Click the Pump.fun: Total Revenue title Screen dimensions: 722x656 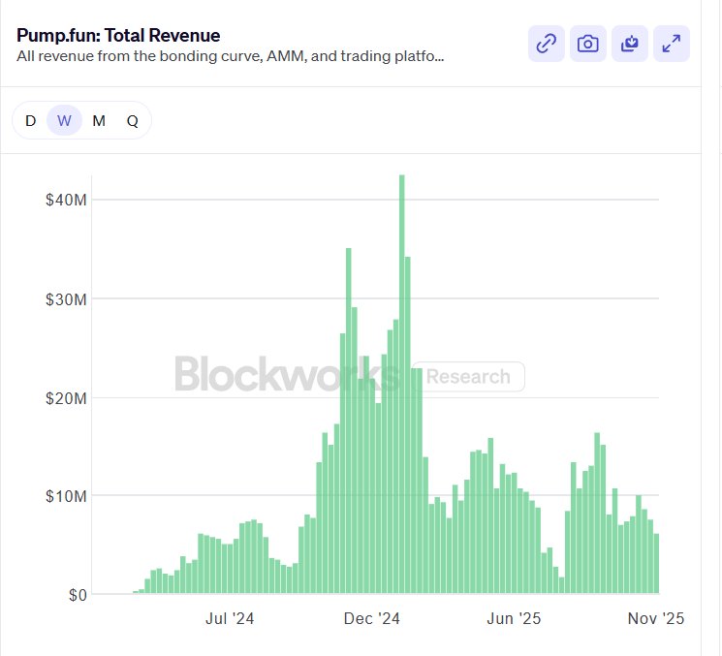pos(118,36)
